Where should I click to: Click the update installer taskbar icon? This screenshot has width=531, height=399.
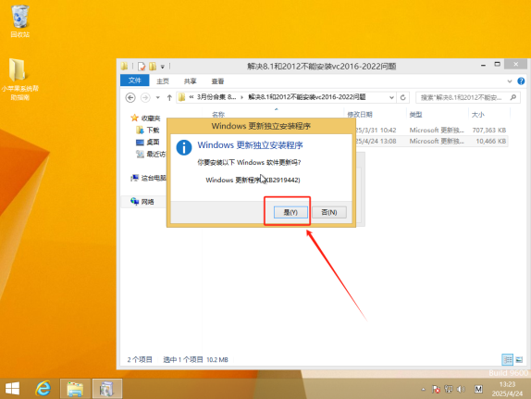click(107, 389)
